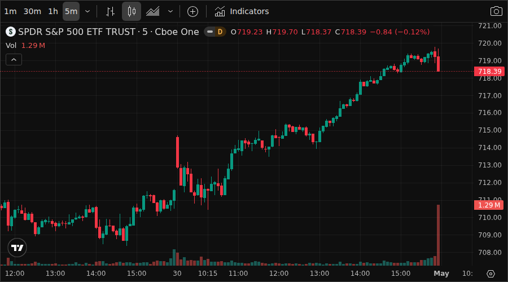Select the candlestick chart style icon
The image size is (508, 282).
click(x=132, y=11)
